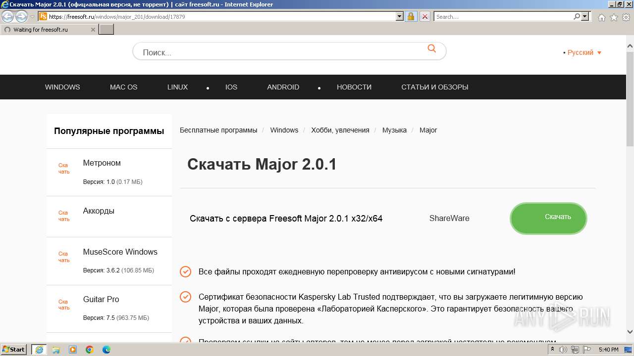Open the Аккорды program page

click(x=99, y=211)
